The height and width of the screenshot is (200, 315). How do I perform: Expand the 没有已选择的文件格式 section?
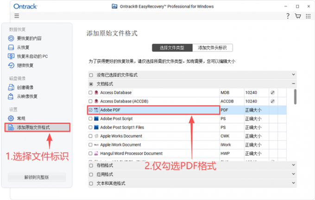293,75
